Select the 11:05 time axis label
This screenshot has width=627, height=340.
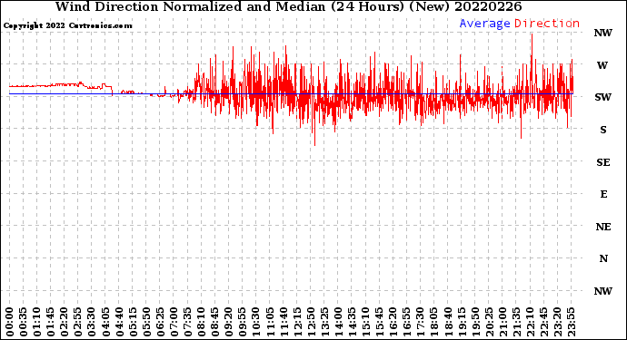(x=270, y=322)
